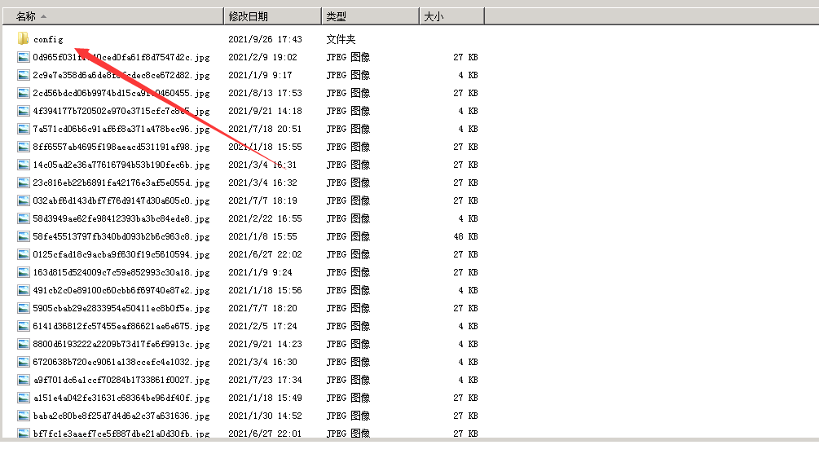Viewport: 819px width, 458px height.
Task: Select filename 58fe45513797fb340bd093b2b6c963c8.jpg
Action: coord(121,237)
